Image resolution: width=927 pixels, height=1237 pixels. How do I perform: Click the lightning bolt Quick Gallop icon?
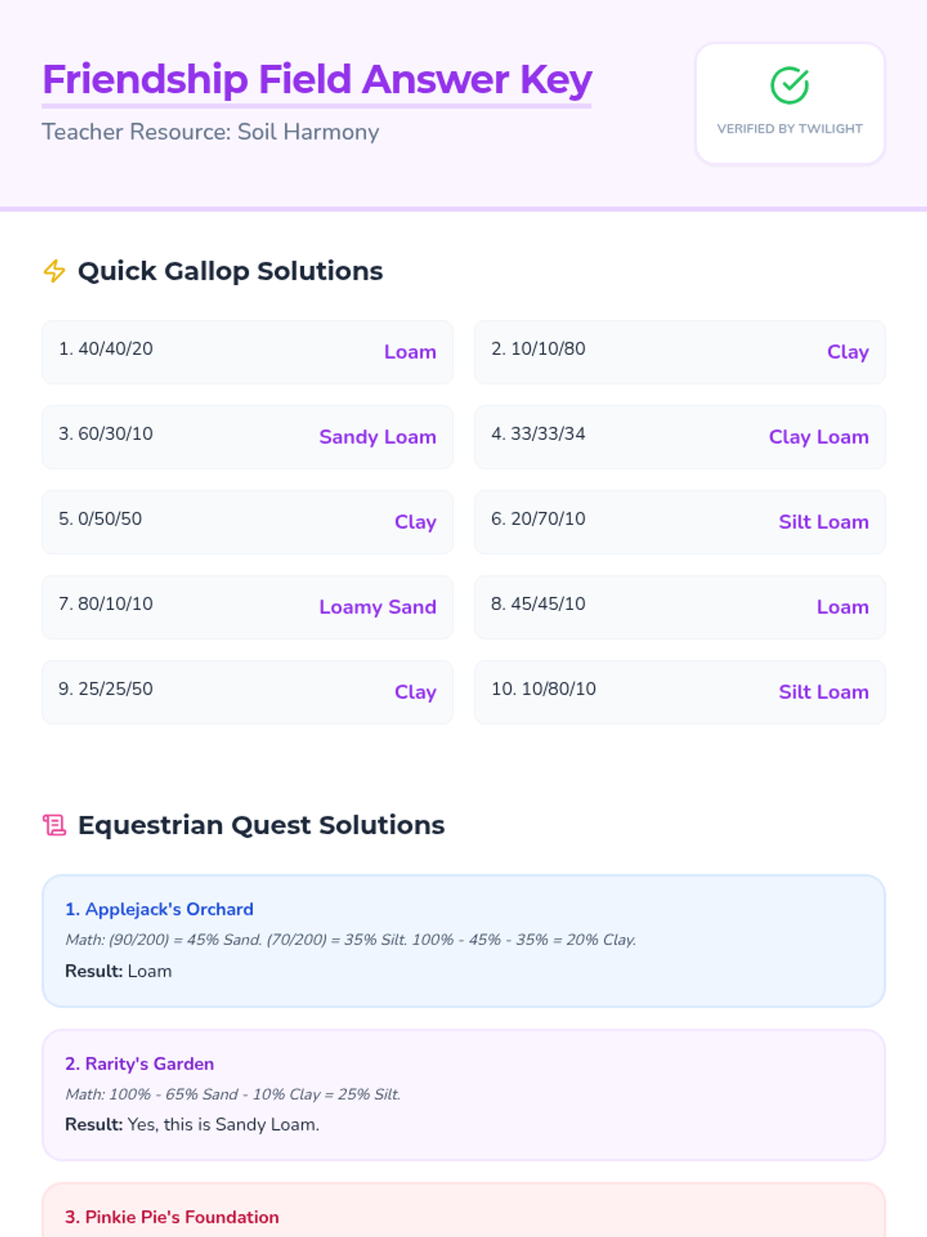point(54,271)
